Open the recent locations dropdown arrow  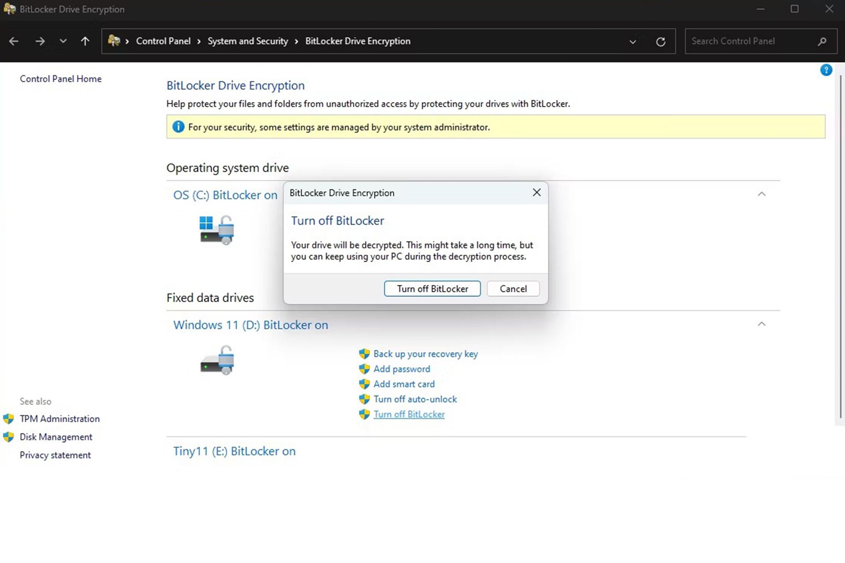[x=63, y=41]
